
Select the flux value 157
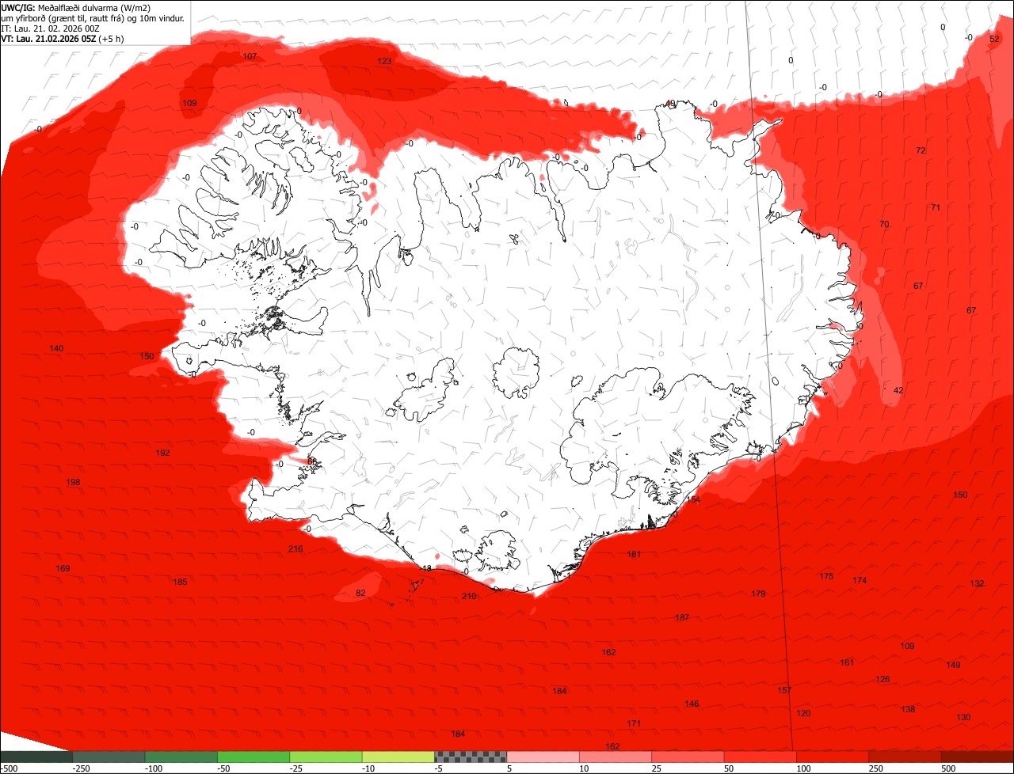tap(784, 690)
